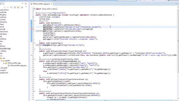
Task: Click the "public void onPlayerJoin" line
Action: 63,51
